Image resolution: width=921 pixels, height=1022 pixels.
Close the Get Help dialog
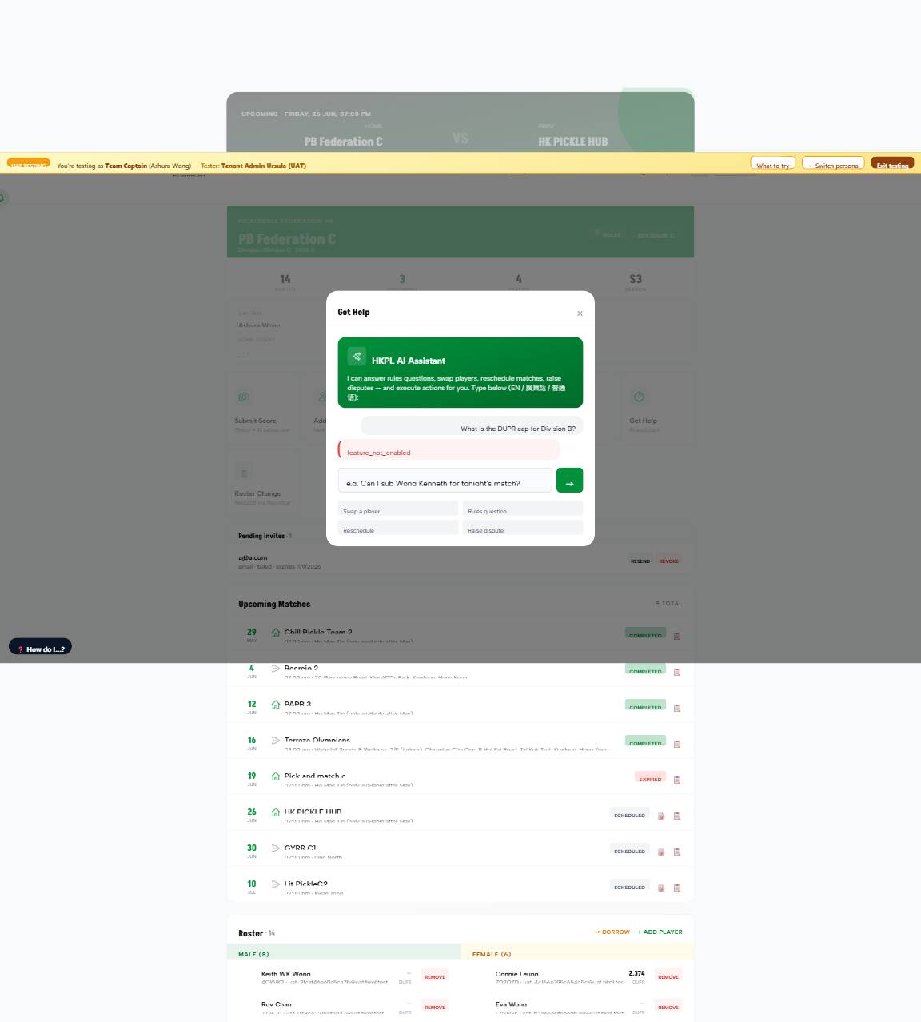coord(580,313)
